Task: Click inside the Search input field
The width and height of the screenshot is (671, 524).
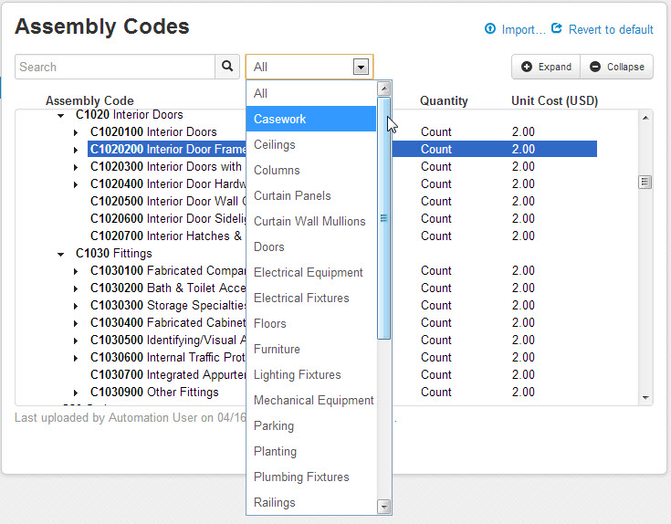Action: [x=114, y=67]
